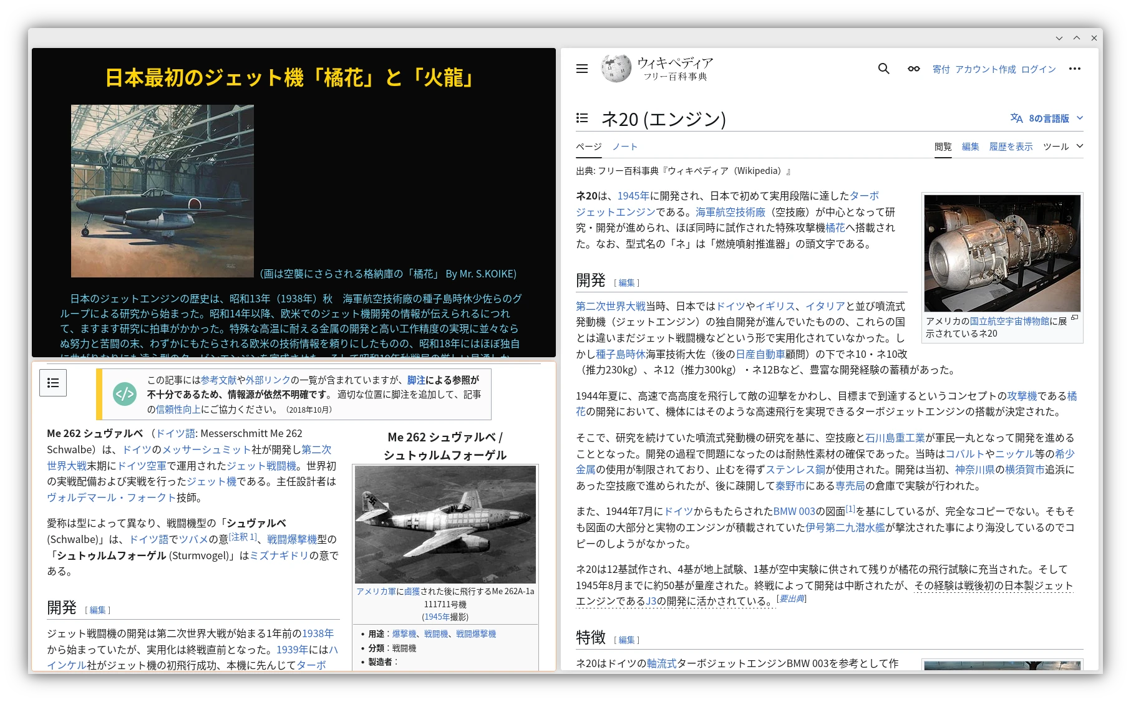Open the 編集 tab of ネ20 article
1131x702 pixels.
coord(970,147)
